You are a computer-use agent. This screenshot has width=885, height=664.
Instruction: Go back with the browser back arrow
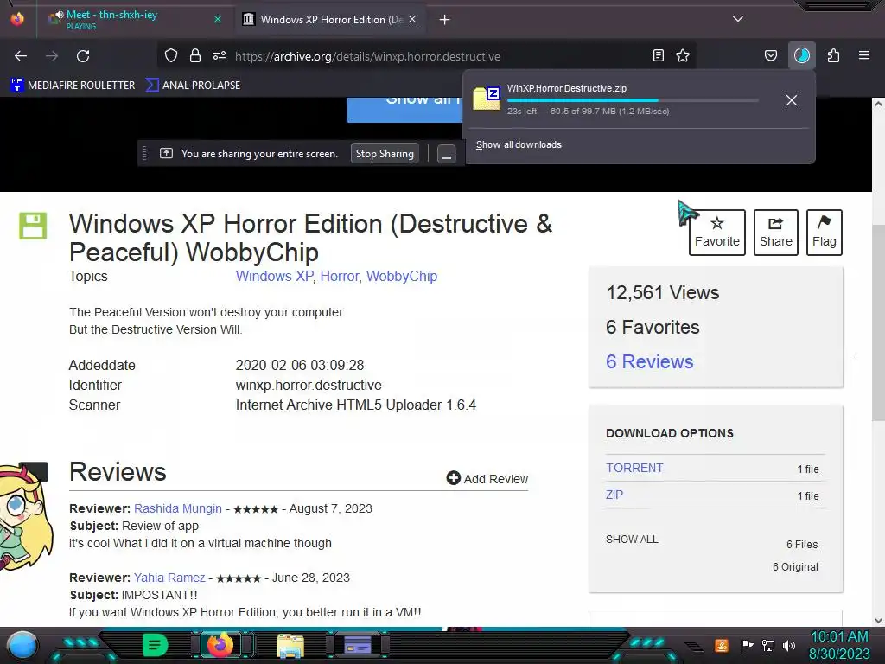(x=21, y=56)
